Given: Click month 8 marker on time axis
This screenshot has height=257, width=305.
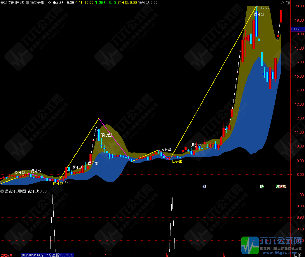Looking at the screenshot, I should pos(167,255).
